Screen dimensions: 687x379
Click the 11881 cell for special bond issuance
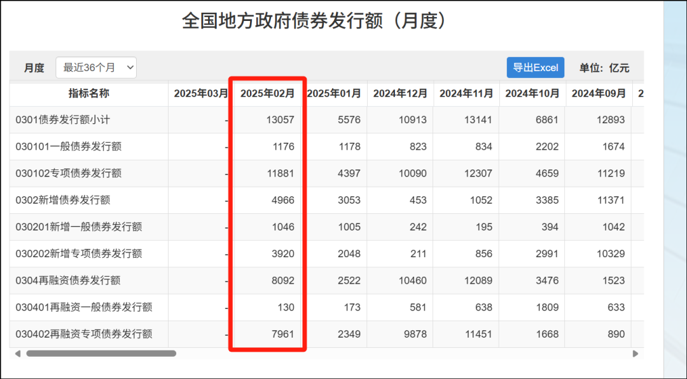coord(280,173)
